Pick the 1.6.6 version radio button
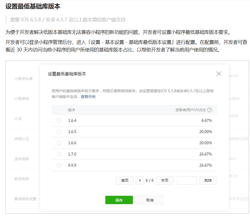The height and width of the screenshot is (217, 250). 59,143
